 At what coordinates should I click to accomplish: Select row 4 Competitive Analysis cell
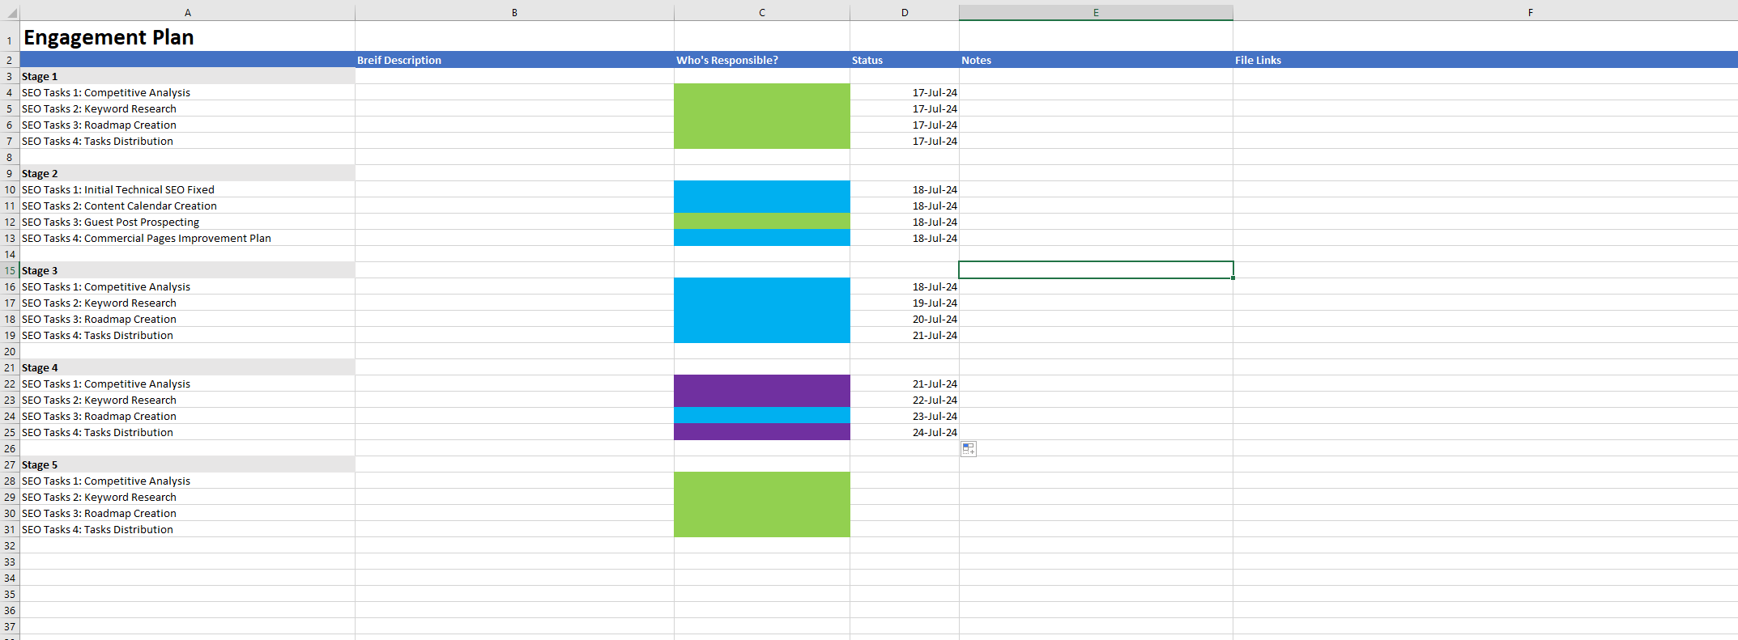(x=188, y=92)
